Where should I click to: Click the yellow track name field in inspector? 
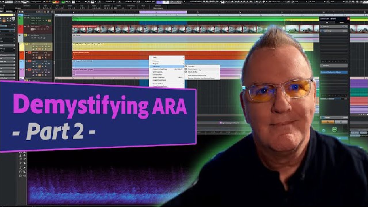(x=6, y=15)
